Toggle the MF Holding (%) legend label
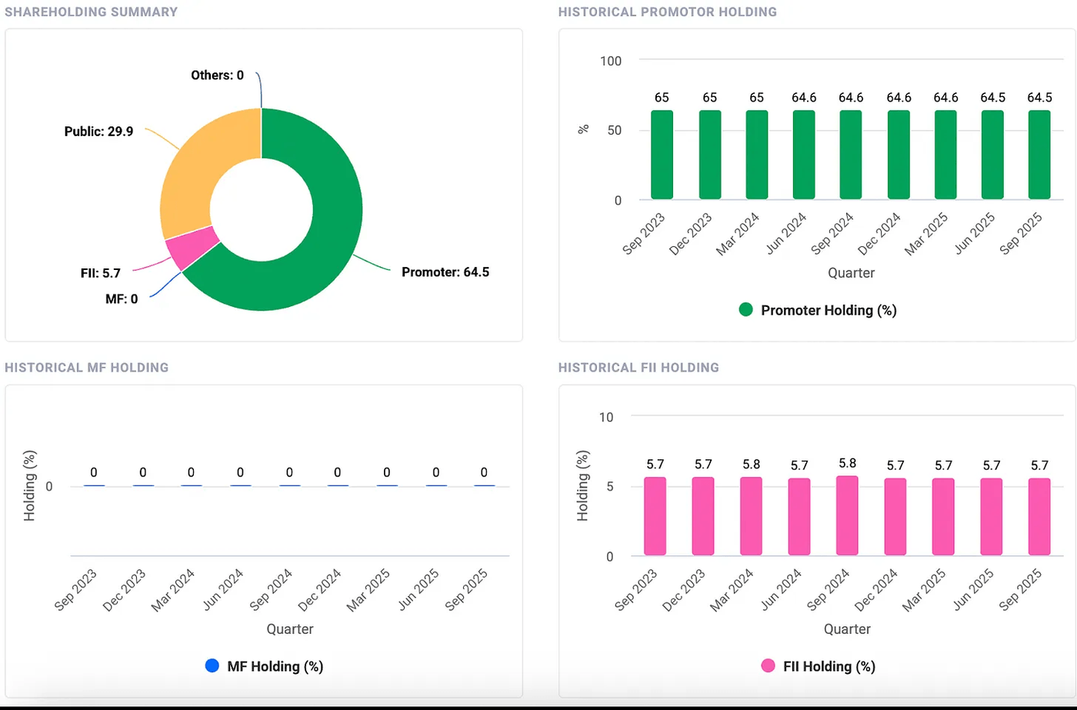The height and width of the screenshot is (710, 1077). [x=275, y=666]
